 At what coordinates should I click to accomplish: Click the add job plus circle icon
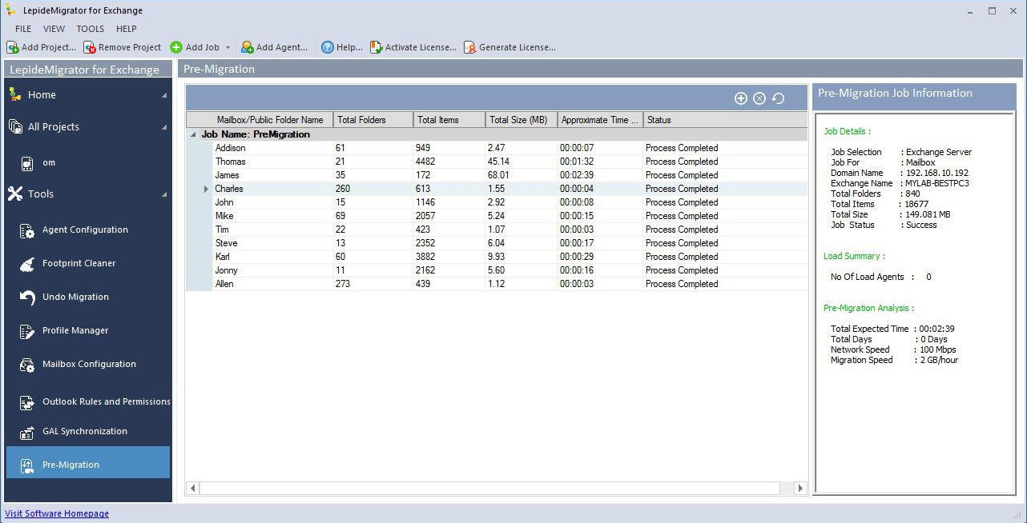(x=741, y=98)
